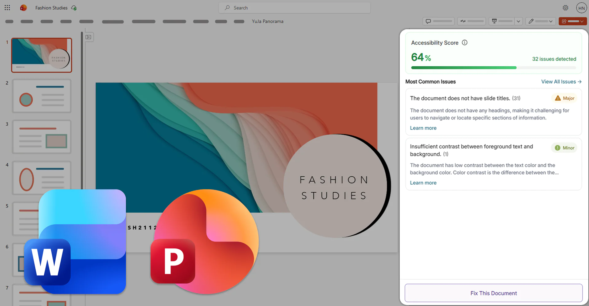Click the Present slideshow button
This screenshot has height=306, width=589.
pos(502,21)
